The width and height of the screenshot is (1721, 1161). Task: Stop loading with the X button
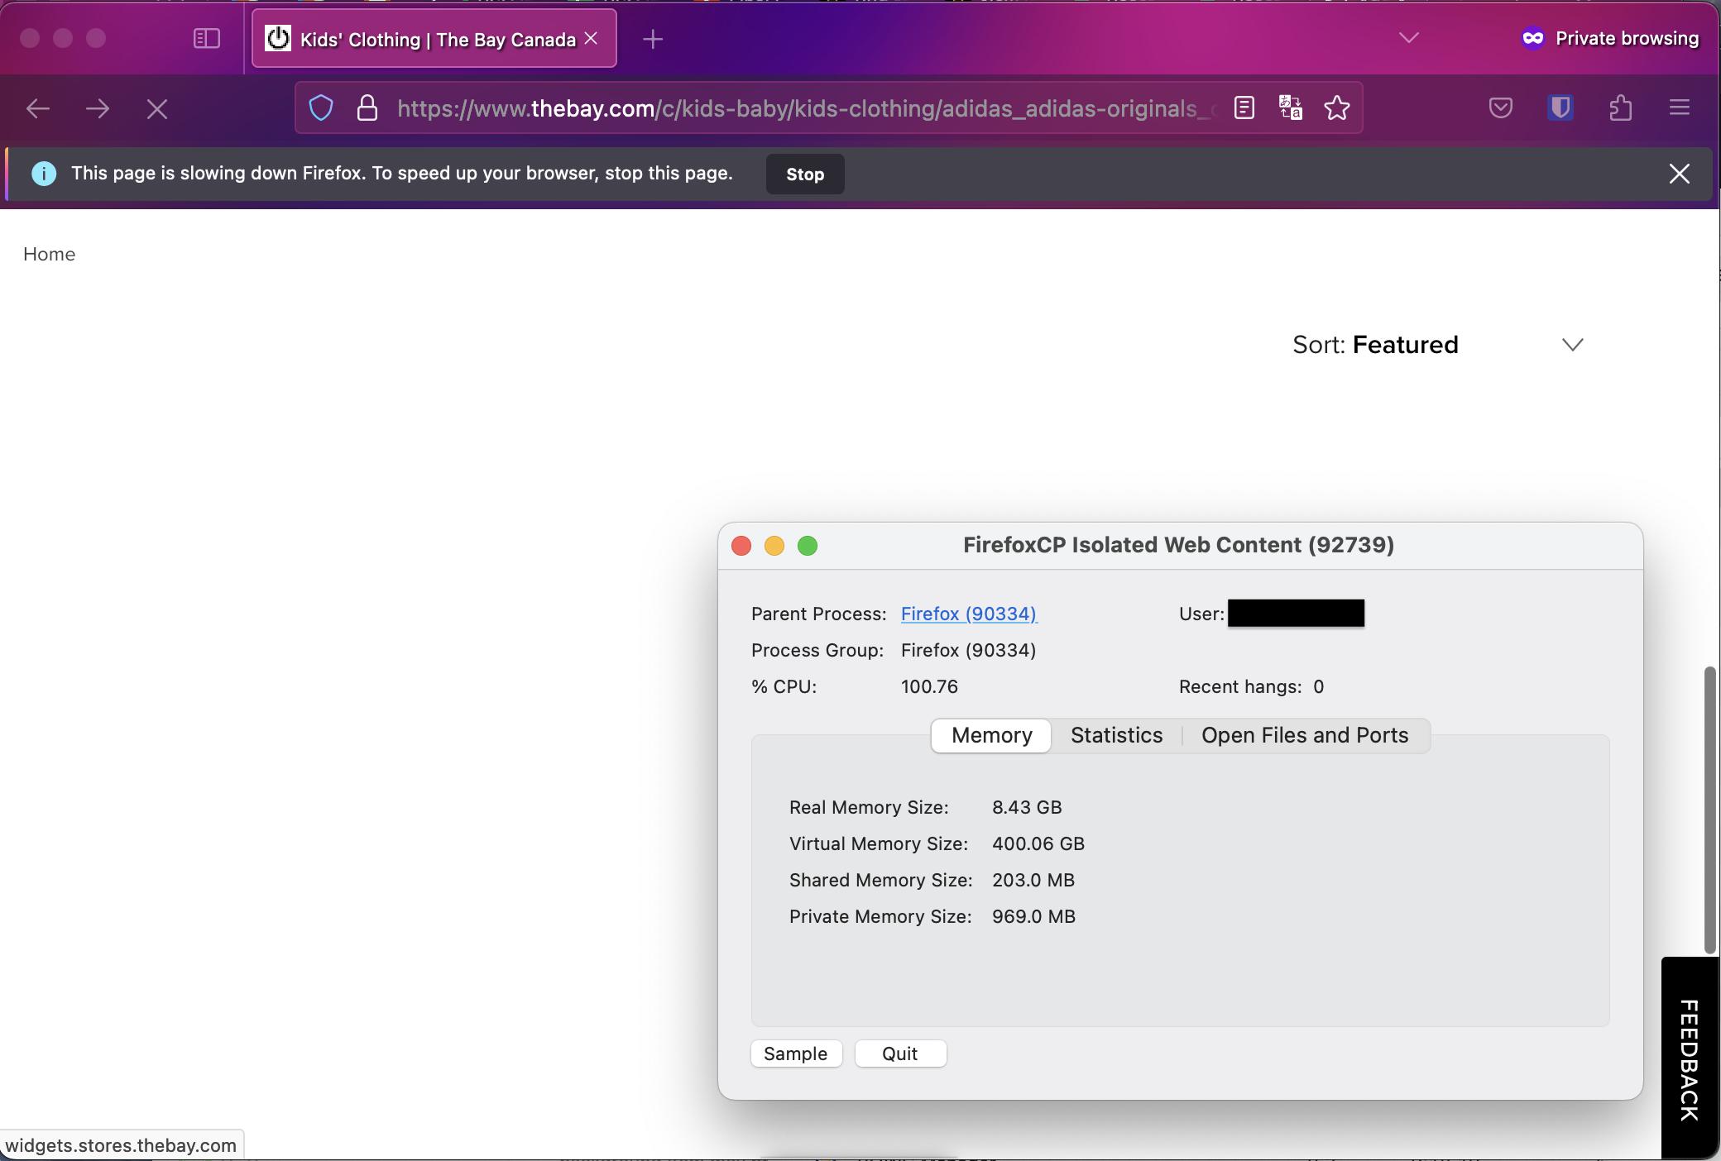click(157, 108)
